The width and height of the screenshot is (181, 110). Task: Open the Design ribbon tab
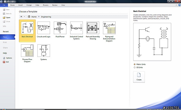[29, 5]
